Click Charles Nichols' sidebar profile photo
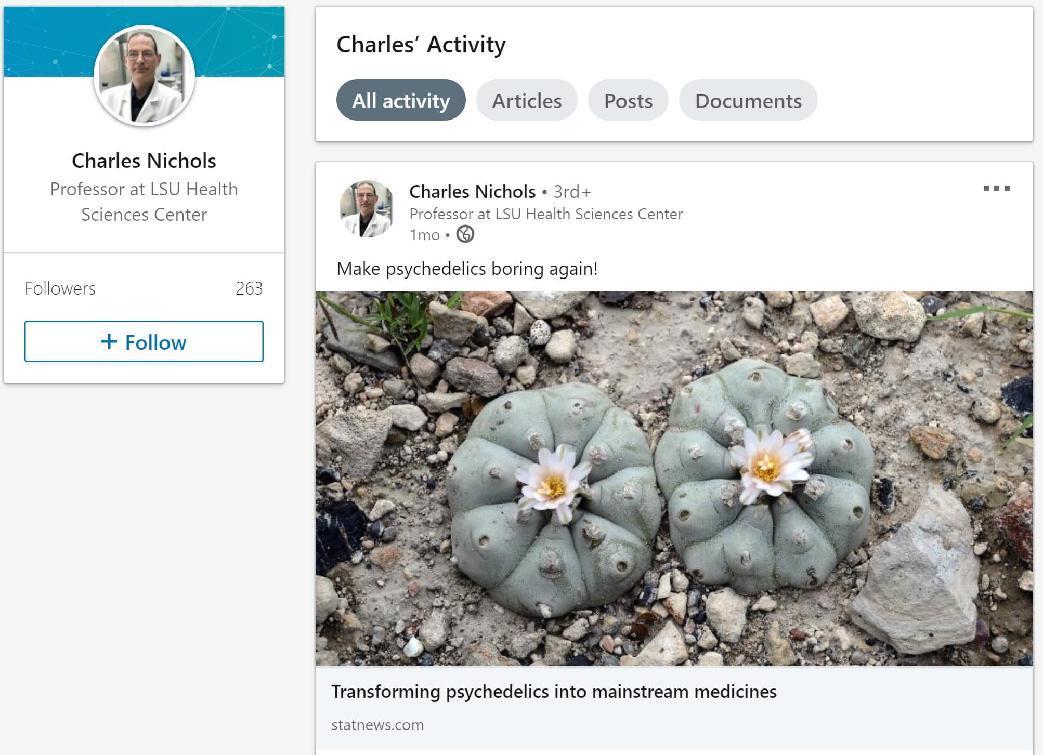Viewport: 1043px width, 755px height. 144,76
